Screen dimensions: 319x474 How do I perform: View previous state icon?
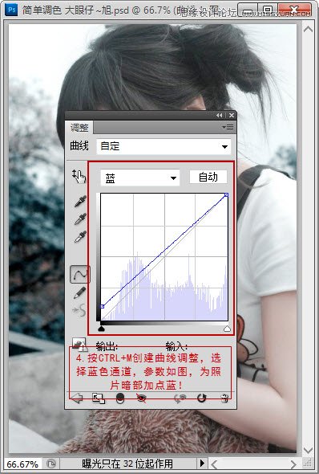tap(180, 398)
